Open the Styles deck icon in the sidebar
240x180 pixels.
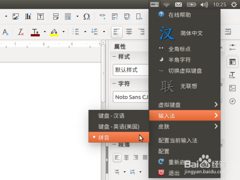pyautogui.click(x=232, y=75)
